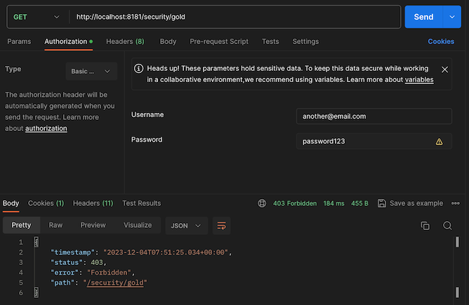Open the Test Results tab
469x305 pixels.
[x=142, y=203]
